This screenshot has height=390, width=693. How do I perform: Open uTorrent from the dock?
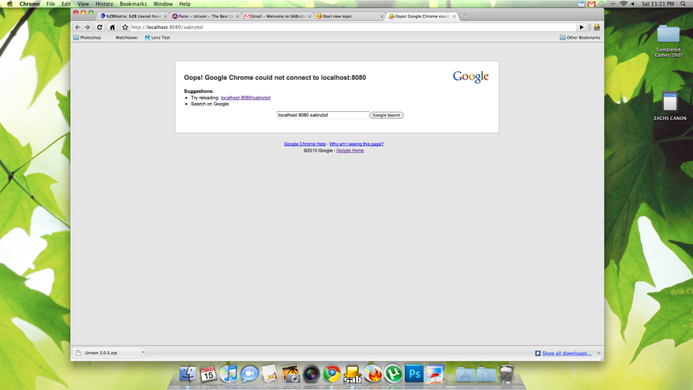393,374
